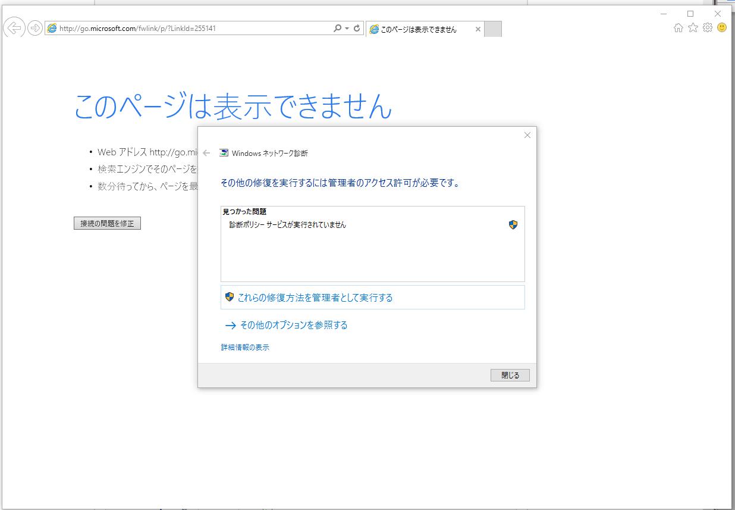Open the Tools gear menu
This screenshot has width=735, height=510.
tap(707, 27)
